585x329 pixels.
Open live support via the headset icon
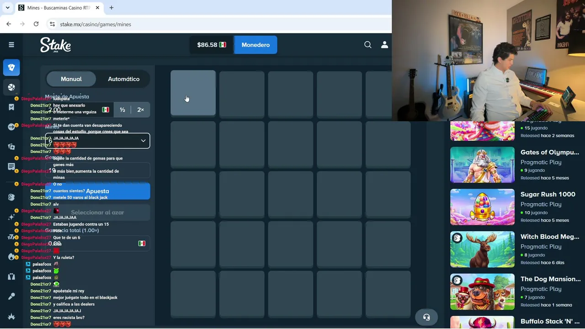pos(426,318)
